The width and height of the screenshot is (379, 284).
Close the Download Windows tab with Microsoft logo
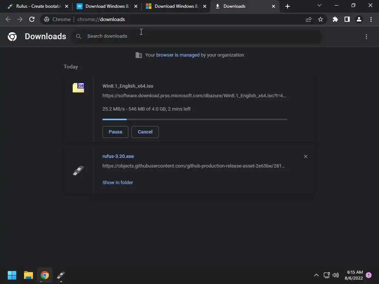click(x=205, y=6)
